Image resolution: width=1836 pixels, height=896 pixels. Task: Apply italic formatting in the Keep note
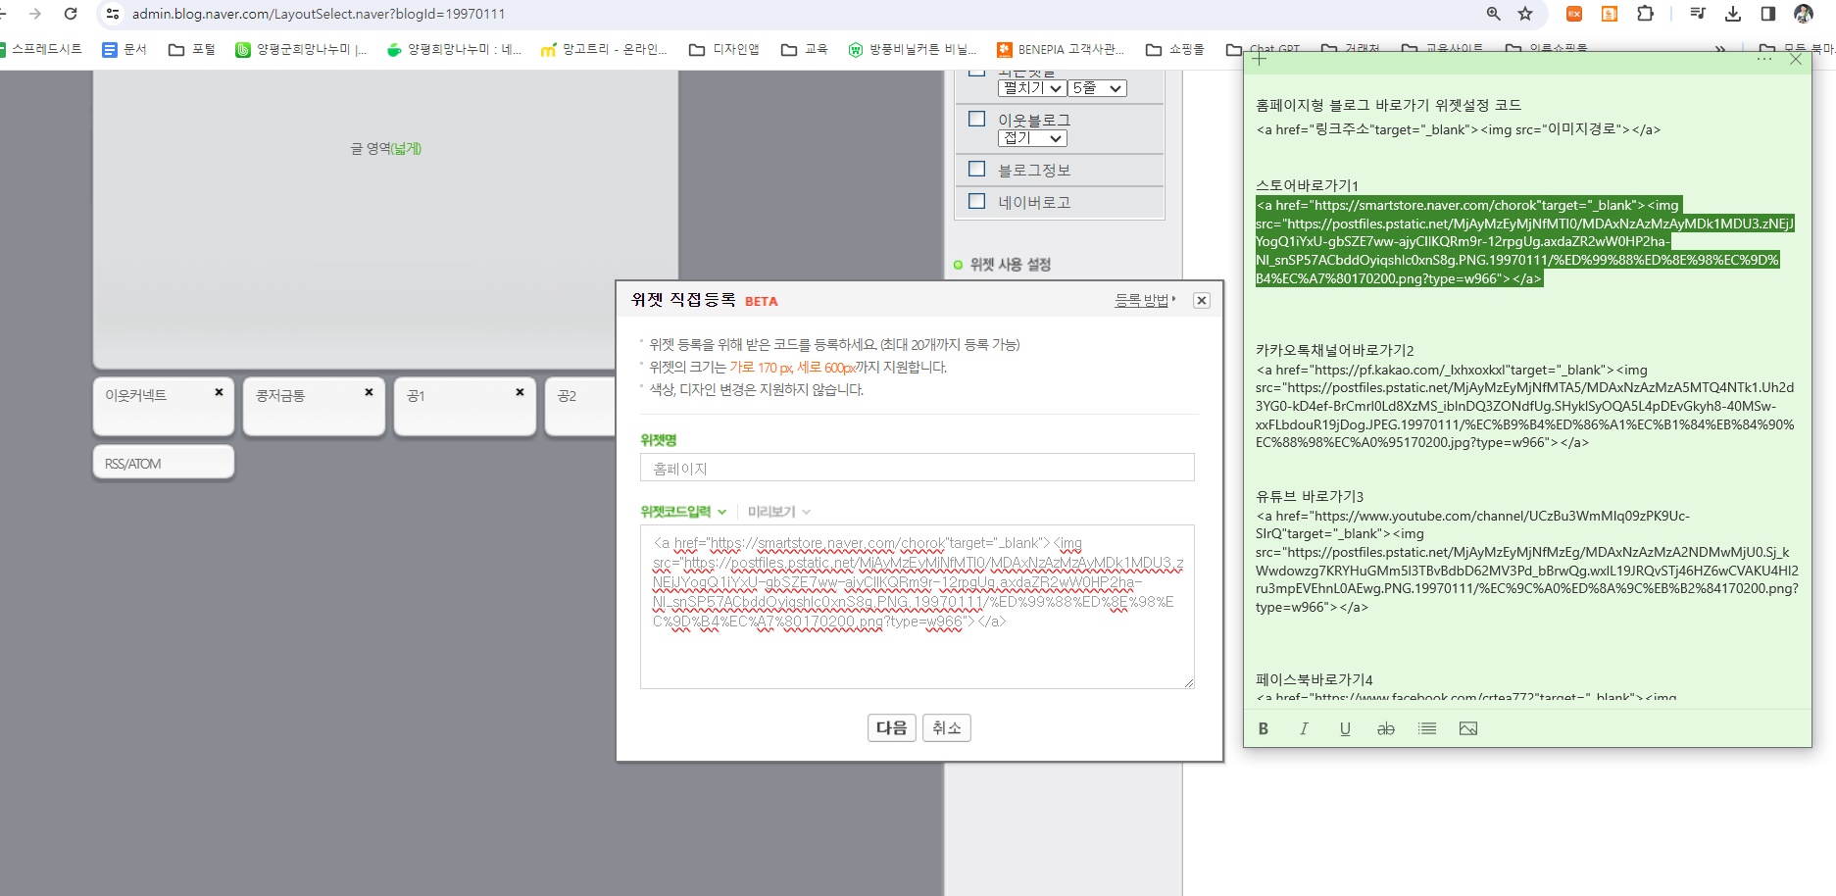click(1304, 728)
